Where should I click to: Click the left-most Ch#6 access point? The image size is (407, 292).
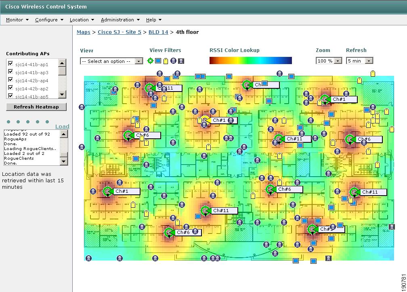pos(128,135)
